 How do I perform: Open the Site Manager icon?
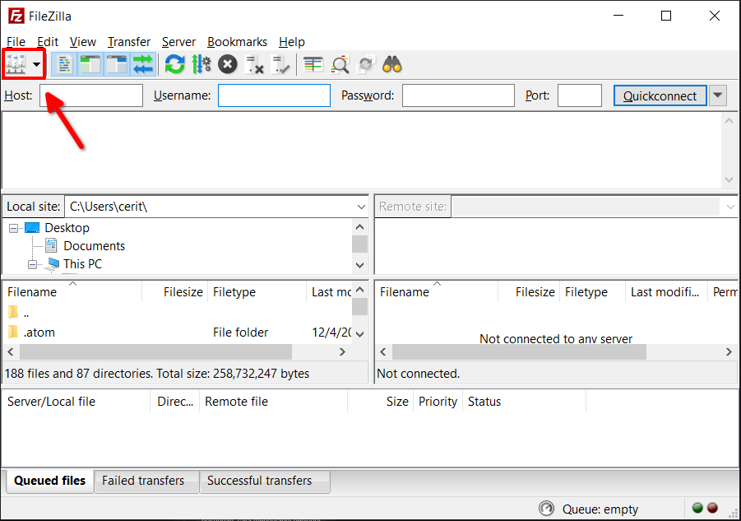[16, 64]
